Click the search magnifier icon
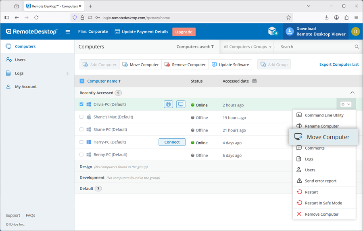 coord(357,47)
